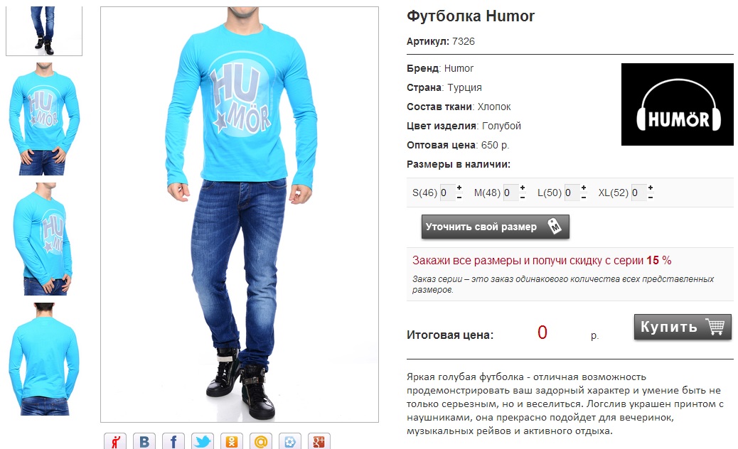The image size is (738, 449).
Task: Share on VKontakte
Action: [x=144, y=441]
